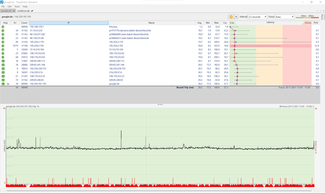The image size is (325, 194).
Task: Select hop 12 green circle icon
Action: tap(3, 69)
